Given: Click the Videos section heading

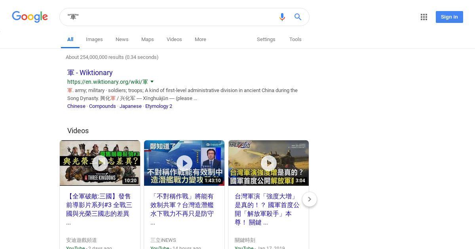Looking at the screenshot, I should pos(78,131).
